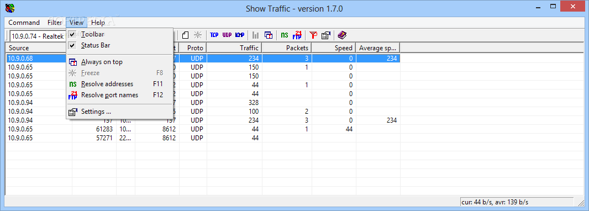589x211 pixels.
Task: Open settings via the toolbar properties icon
Action: point(325,35)
